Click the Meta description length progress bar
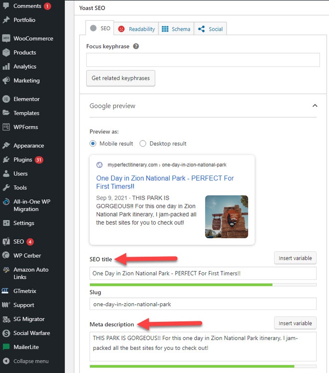The width and height of the screenshot is (329, 373). coord(203,366)
